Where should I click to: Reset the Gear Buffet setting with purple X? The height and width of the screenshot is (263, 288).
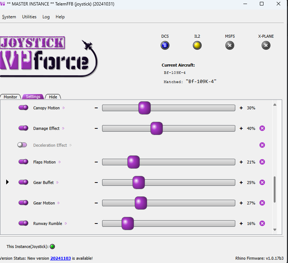coord(262,183)
